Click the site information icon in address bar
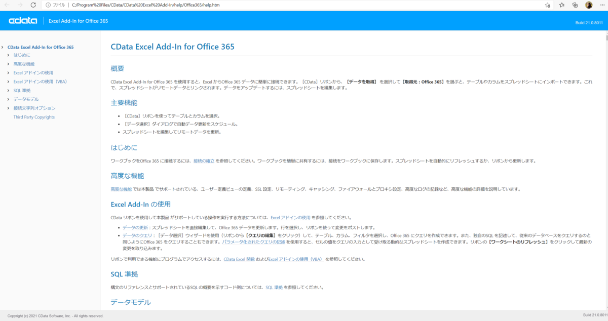This screenshot has width=608, height=321. pos(49,5)
